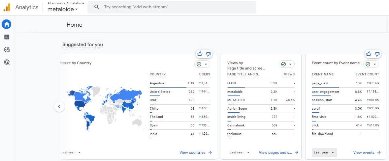Click the Suggested for you heading
The height and width of the screenshot is (161, 389).
[x=82, y=44]
